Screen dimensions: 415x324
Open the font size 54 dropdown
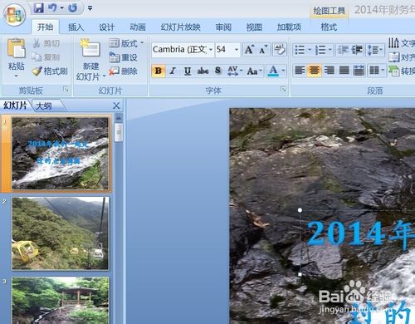(237, 50)
